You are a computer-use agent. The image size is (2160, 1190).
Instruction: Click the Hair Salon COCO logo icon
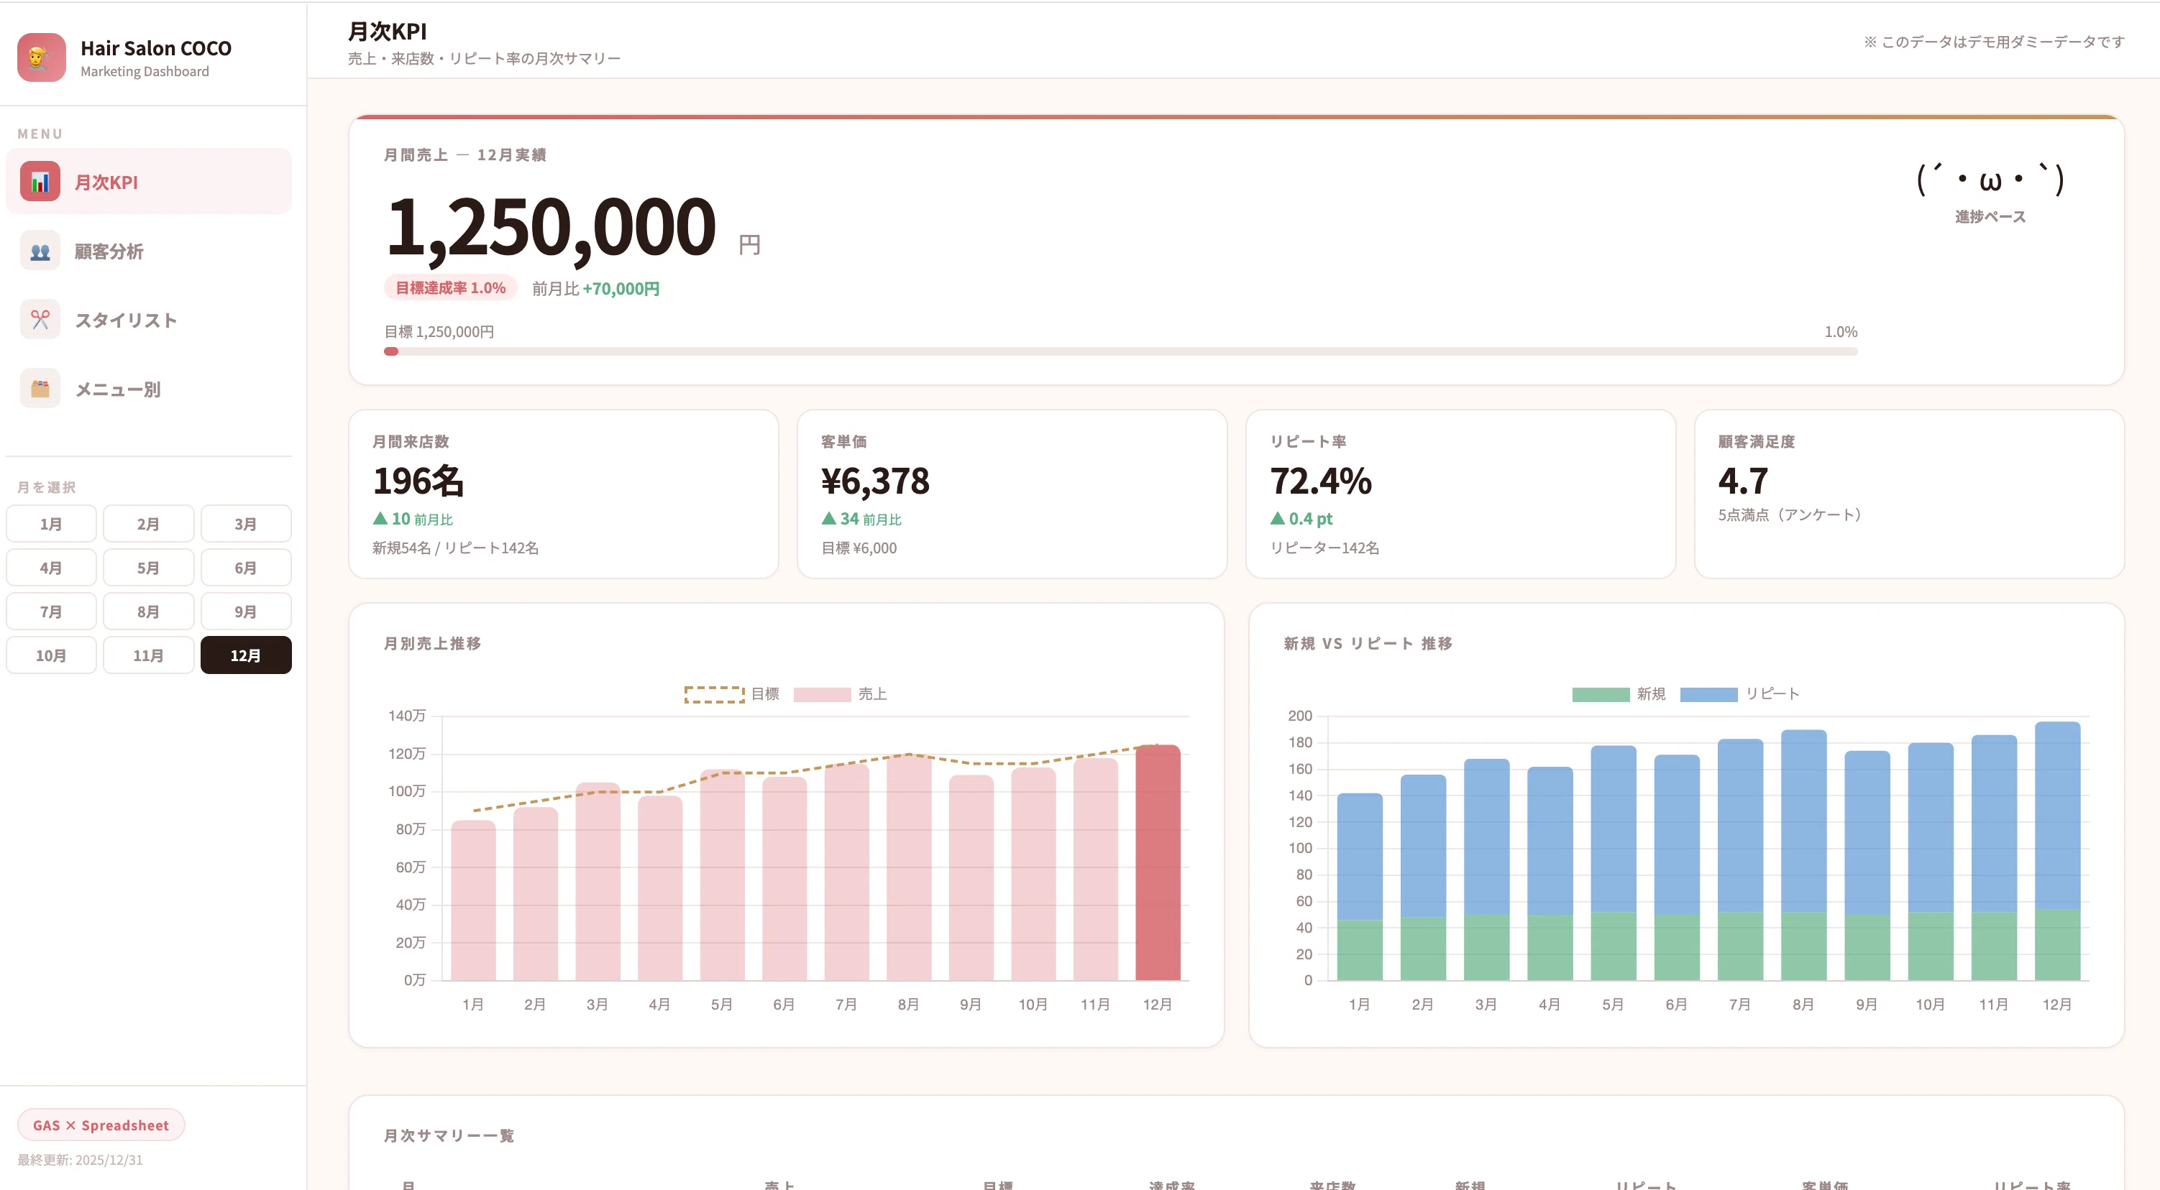point(41,57)
